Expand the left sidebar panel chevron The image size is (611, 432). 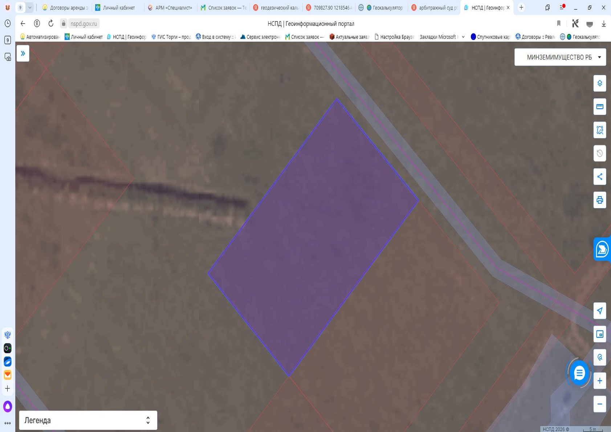pyautogui.click(x=23, y=53)
